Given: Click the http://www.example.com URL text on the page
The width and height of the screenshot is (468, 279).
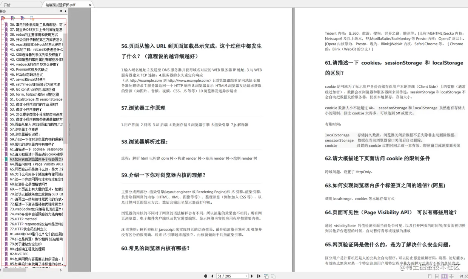Looking at the screenshot, I should (x=189, y=80).
